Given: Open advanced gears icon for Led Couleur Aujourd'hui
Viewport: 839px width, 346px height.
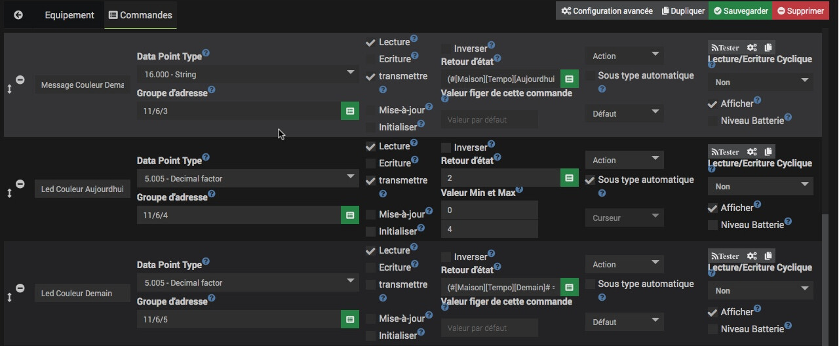Looking at the screenshot, I should 752,151.
